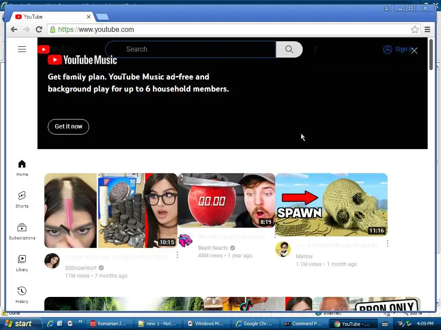This screenshot has width=441, height=330.
Task: Click the Beast Reacts channel avatar
Action: (x=185, y=241)
